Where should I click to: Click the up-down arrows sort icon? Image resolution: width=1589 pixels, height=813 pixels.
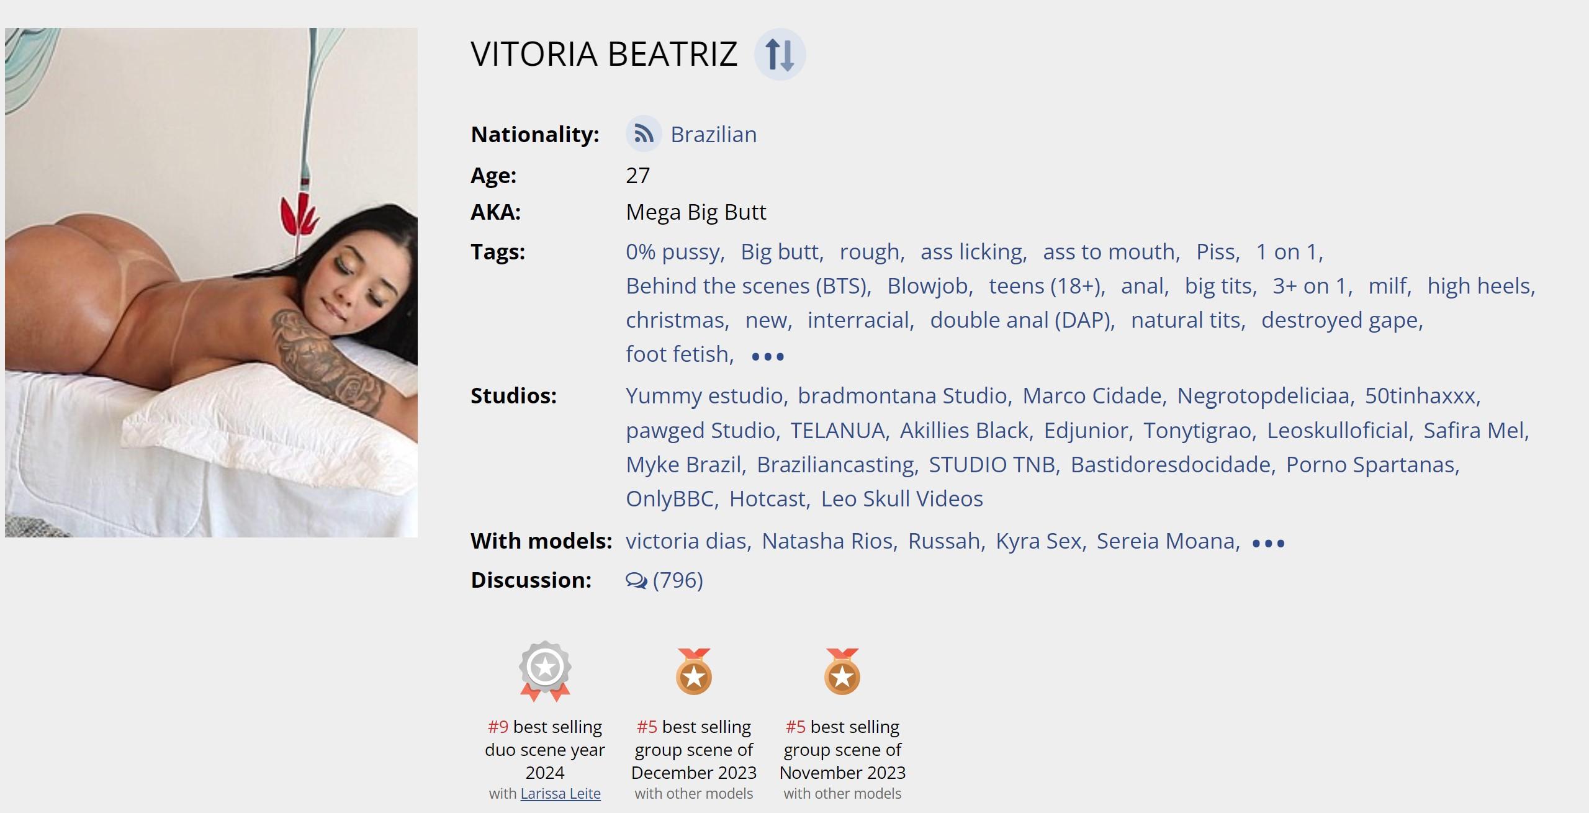tap(780, 55)
